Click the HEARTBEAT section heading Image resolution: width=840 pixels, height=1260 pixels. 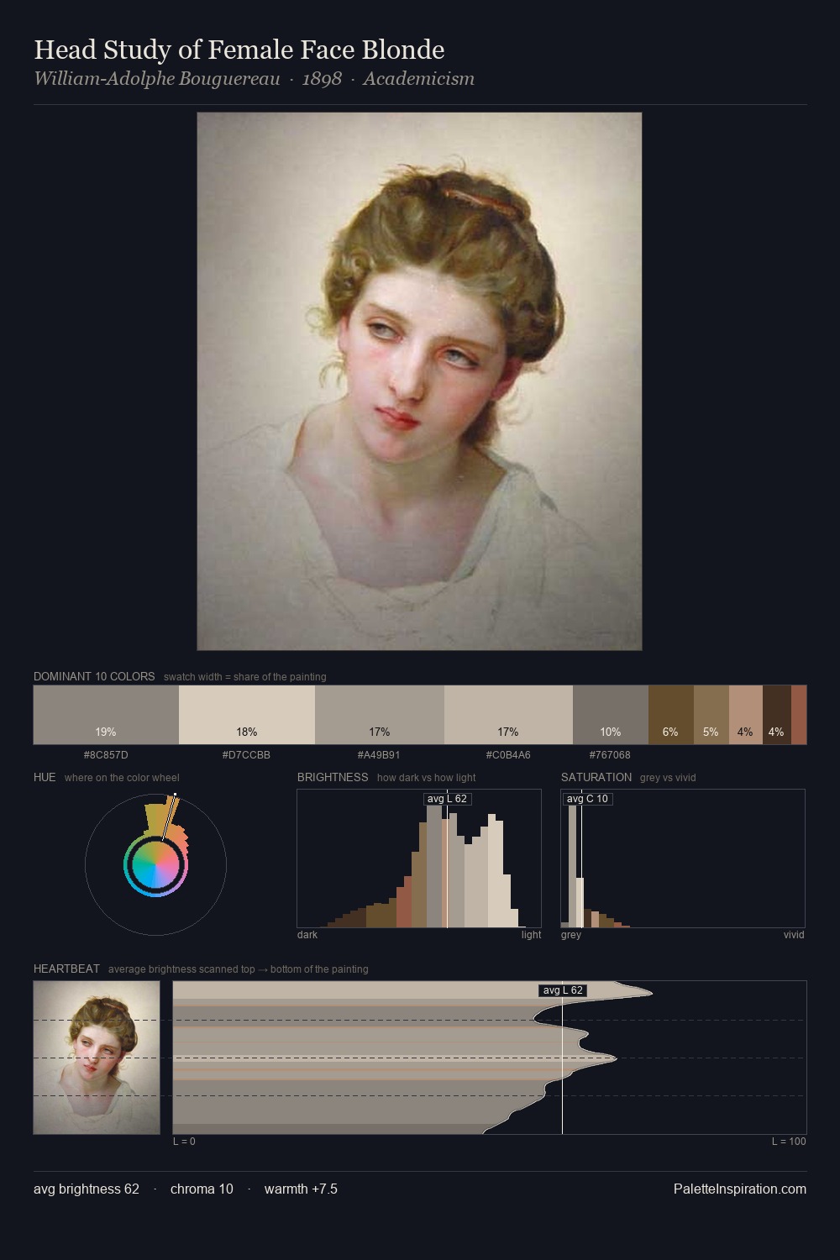click(x=66, y=969)
